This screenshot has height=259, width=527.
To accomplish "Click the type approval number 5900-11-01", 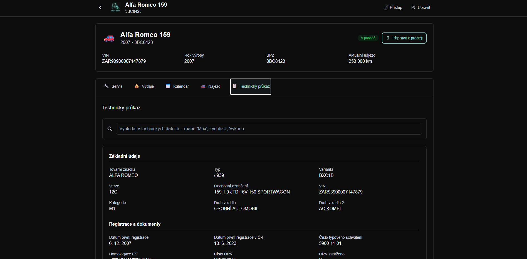I will coord(330,243).
